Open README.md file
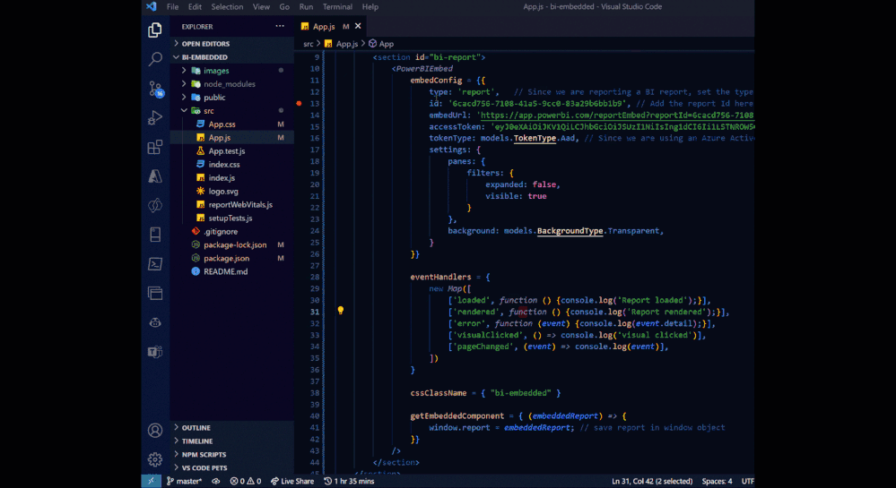Screen dimensions: 896x488 click(x=232, y=271)
